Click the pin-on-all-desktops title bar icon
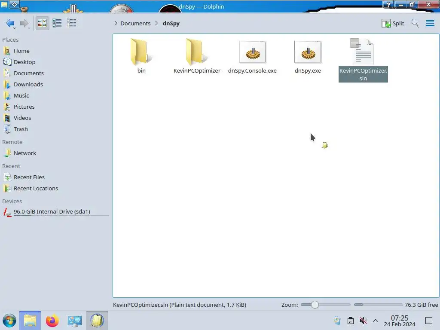 coord(15,4)
